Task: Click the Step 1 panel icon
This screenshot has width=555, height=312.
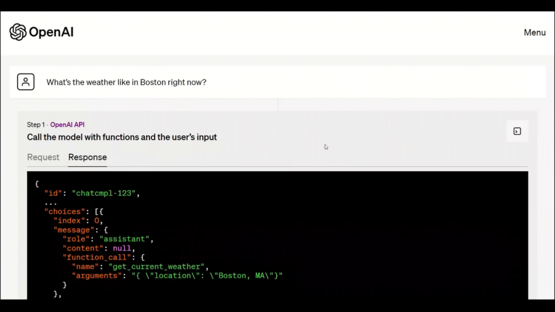Action: [x=517, y=131]
